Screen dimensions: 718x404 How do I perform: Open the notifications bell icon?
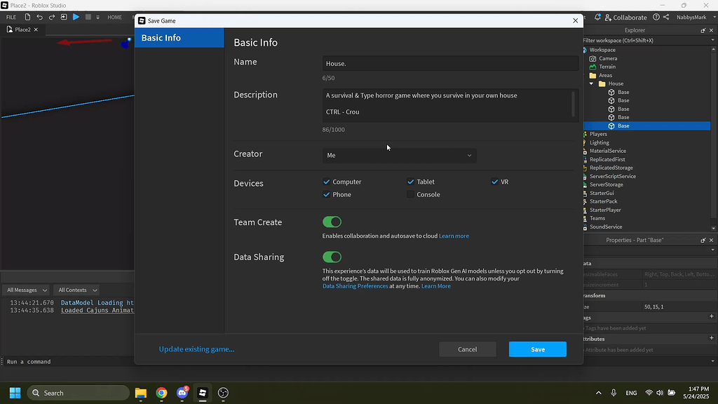(x=597, y=17)
